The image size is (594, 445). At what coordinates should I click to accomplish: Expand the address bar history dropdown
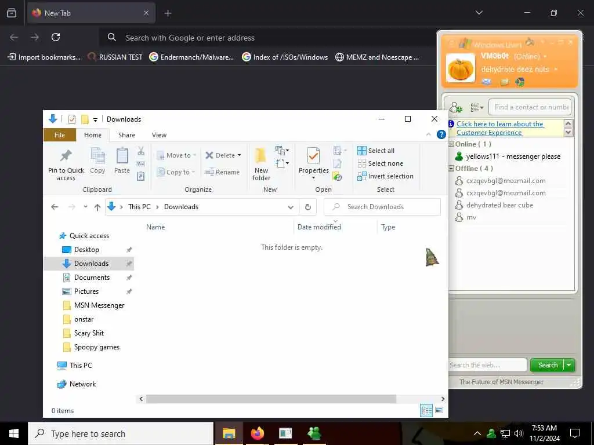click(x=291, y=207)
